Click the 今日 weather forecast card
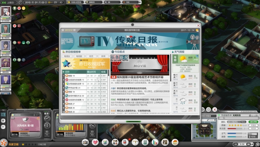 pyautogui.click(x=186, y=63)
